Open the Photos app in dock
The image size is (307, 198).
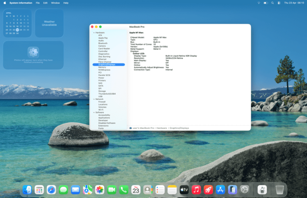tap(100, 190)
